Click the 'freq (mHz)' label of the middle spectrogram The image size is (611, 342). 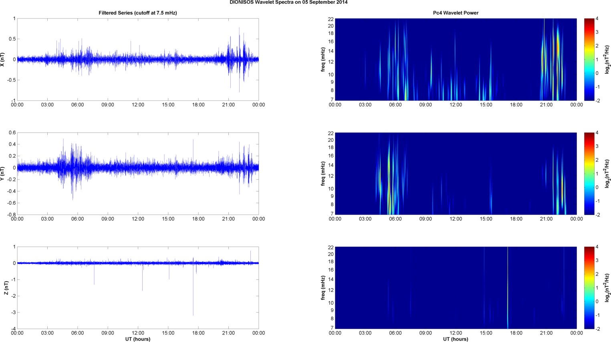point(323,173)
